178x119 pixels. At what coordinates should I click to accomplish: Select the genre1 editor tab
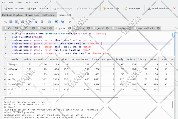pos(63,28)
